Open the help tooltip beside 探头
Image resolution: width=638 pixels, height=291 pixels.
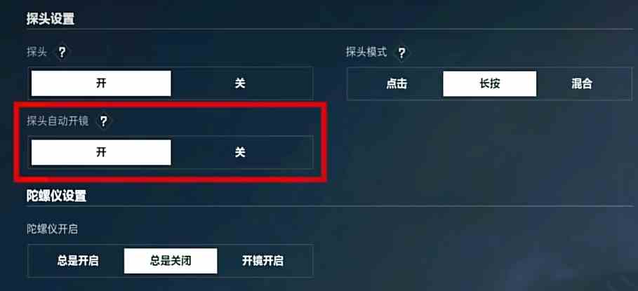[62, 53]
